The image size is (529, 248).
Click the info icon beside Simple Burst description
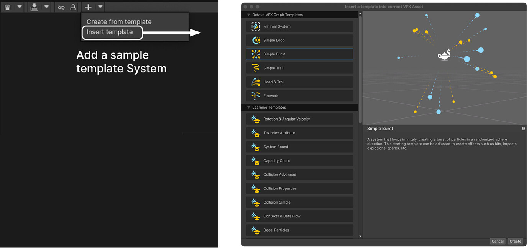click(x=523, y=128)
